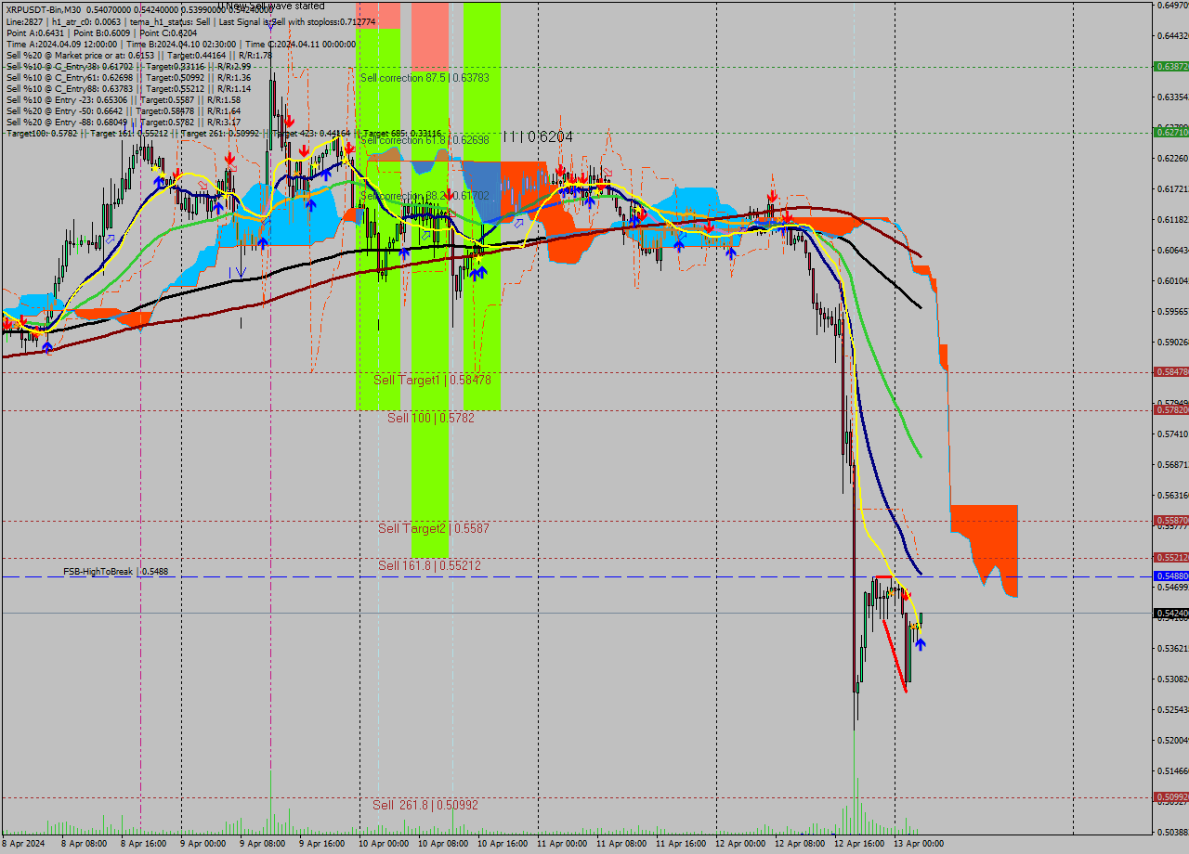Viewport: 1189px width, 854px height.
Task: Select the 0.57410 price scale value
Action: point(1173,433)
